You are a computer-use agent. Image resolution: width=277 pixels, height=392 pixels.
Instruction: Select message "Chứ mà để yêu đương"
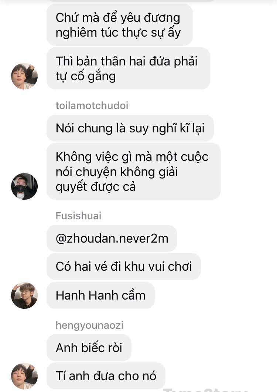point(120,25)
